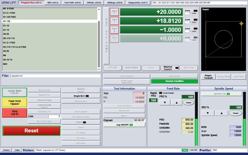Screen dimensions: 248x155
Task: Increase spindle override with up arrow
Action: coord(221,113)
